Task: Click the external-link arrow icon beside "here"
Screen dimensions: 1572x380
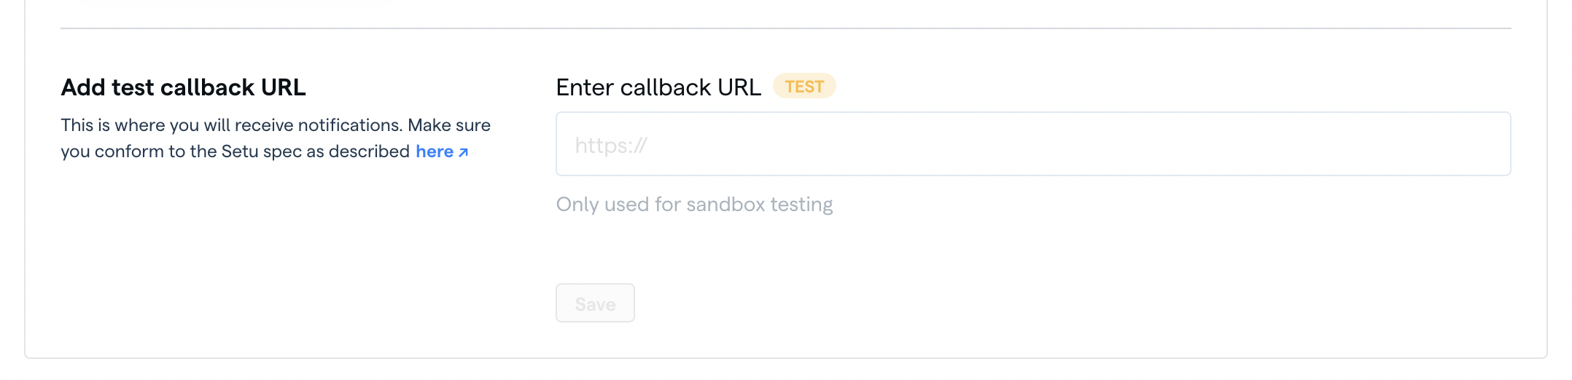Action: coord(464,152)
